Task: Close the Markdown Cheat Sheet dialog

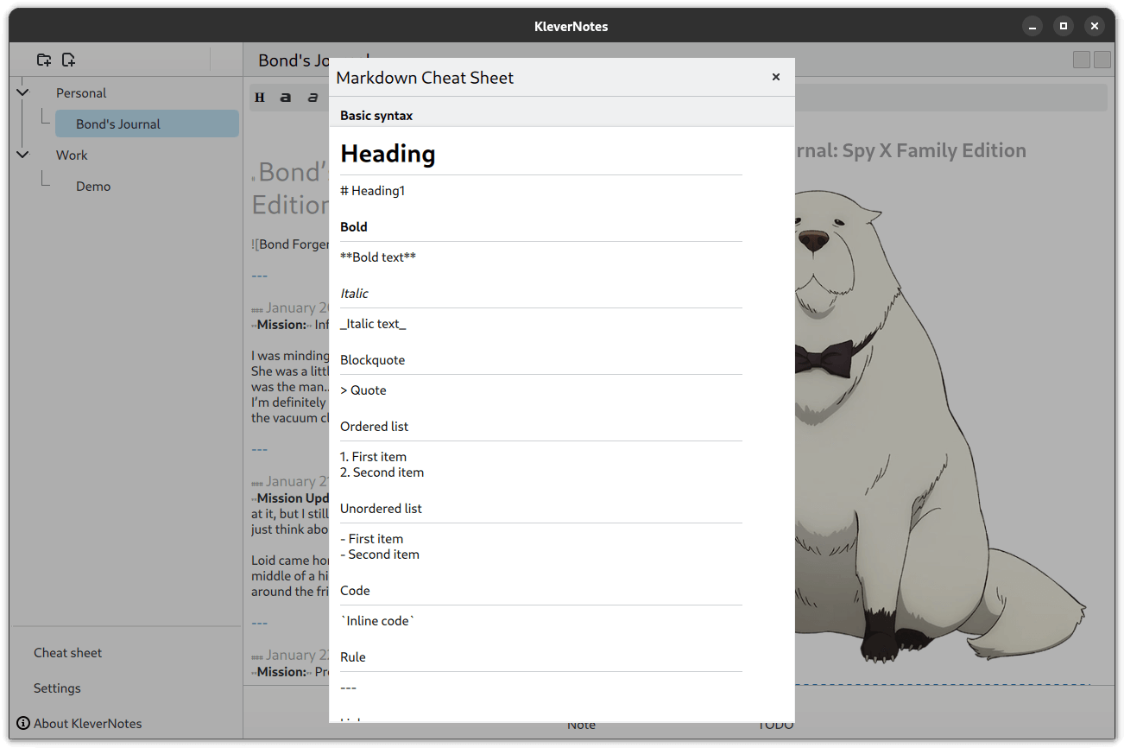Action: [775, 77]
